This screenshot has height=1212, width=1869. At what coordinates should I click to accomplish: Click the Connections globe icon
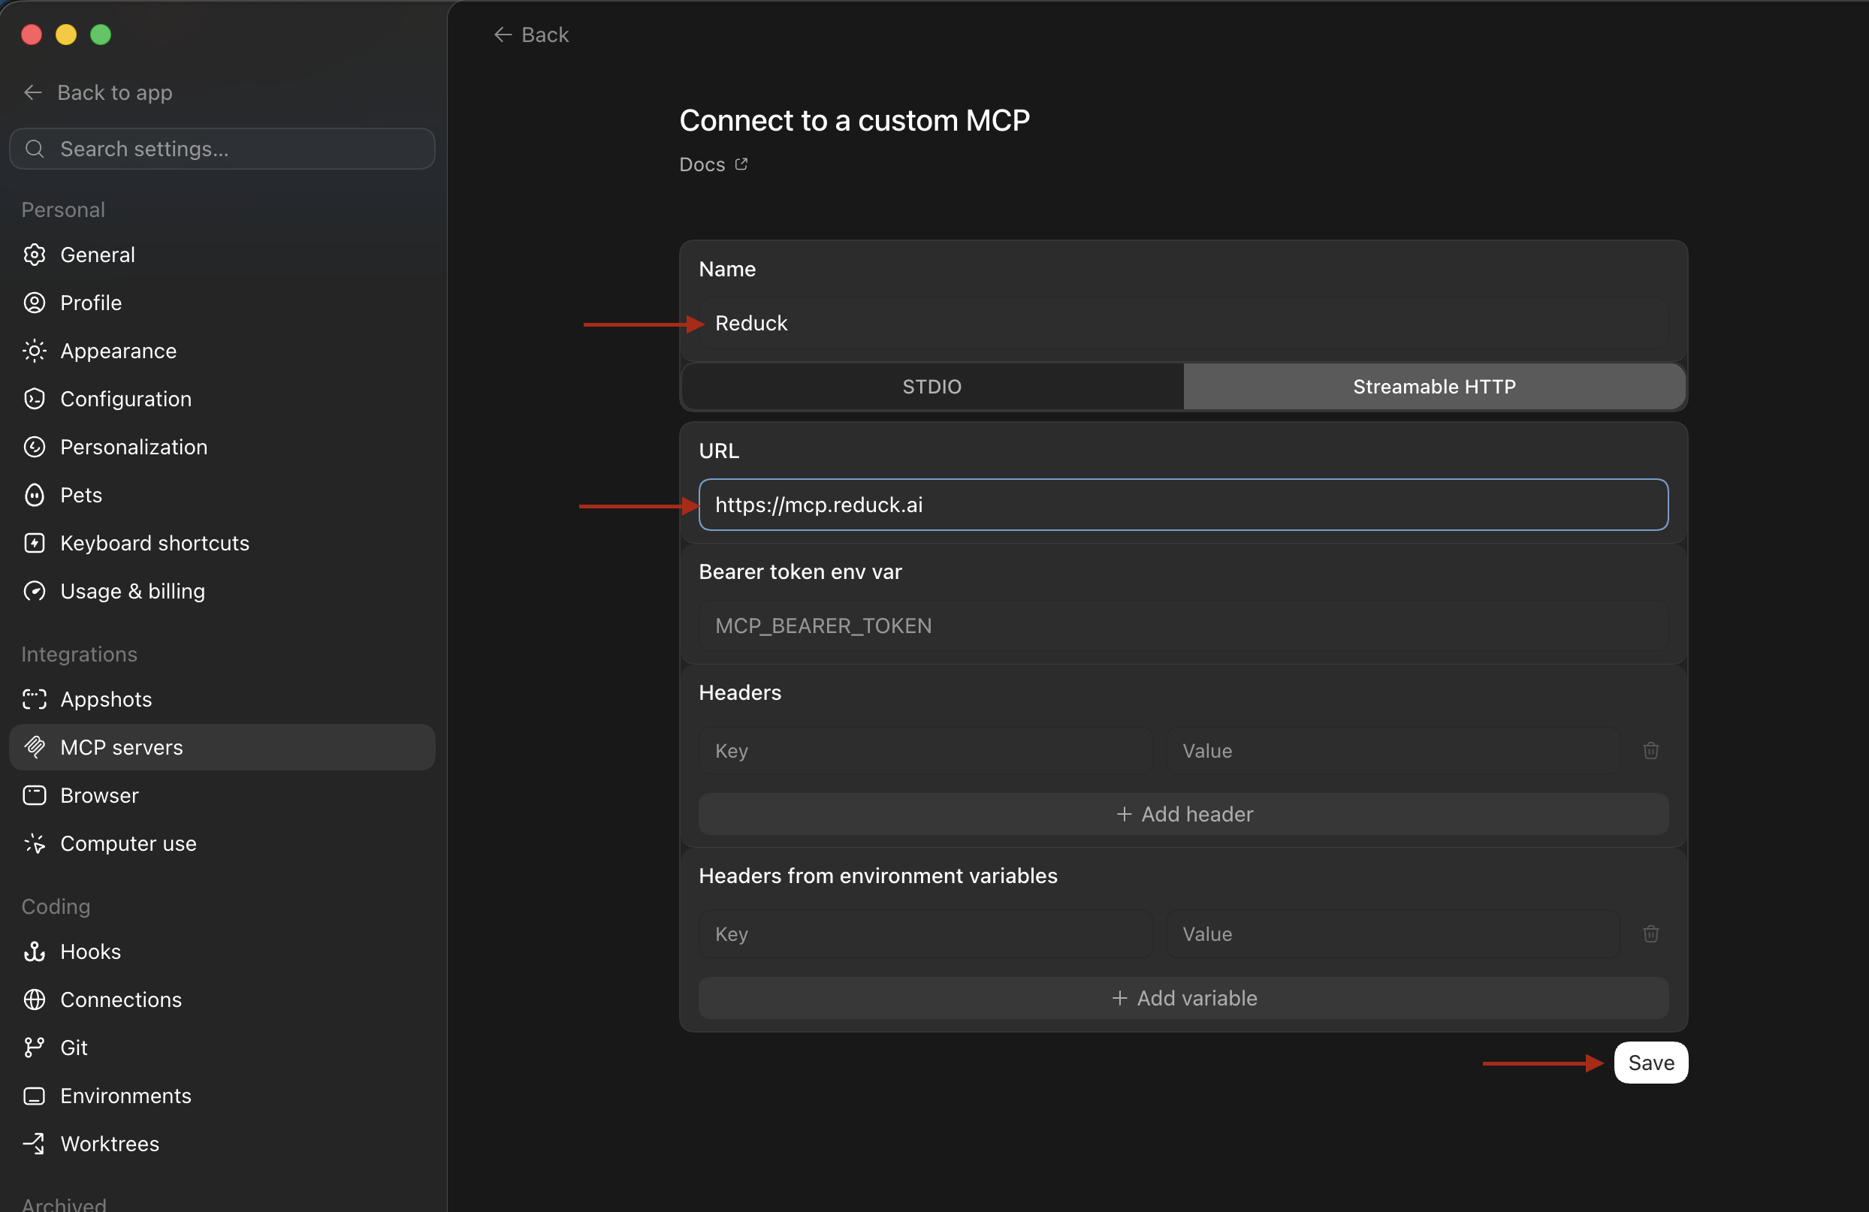(x=35, y=999)
